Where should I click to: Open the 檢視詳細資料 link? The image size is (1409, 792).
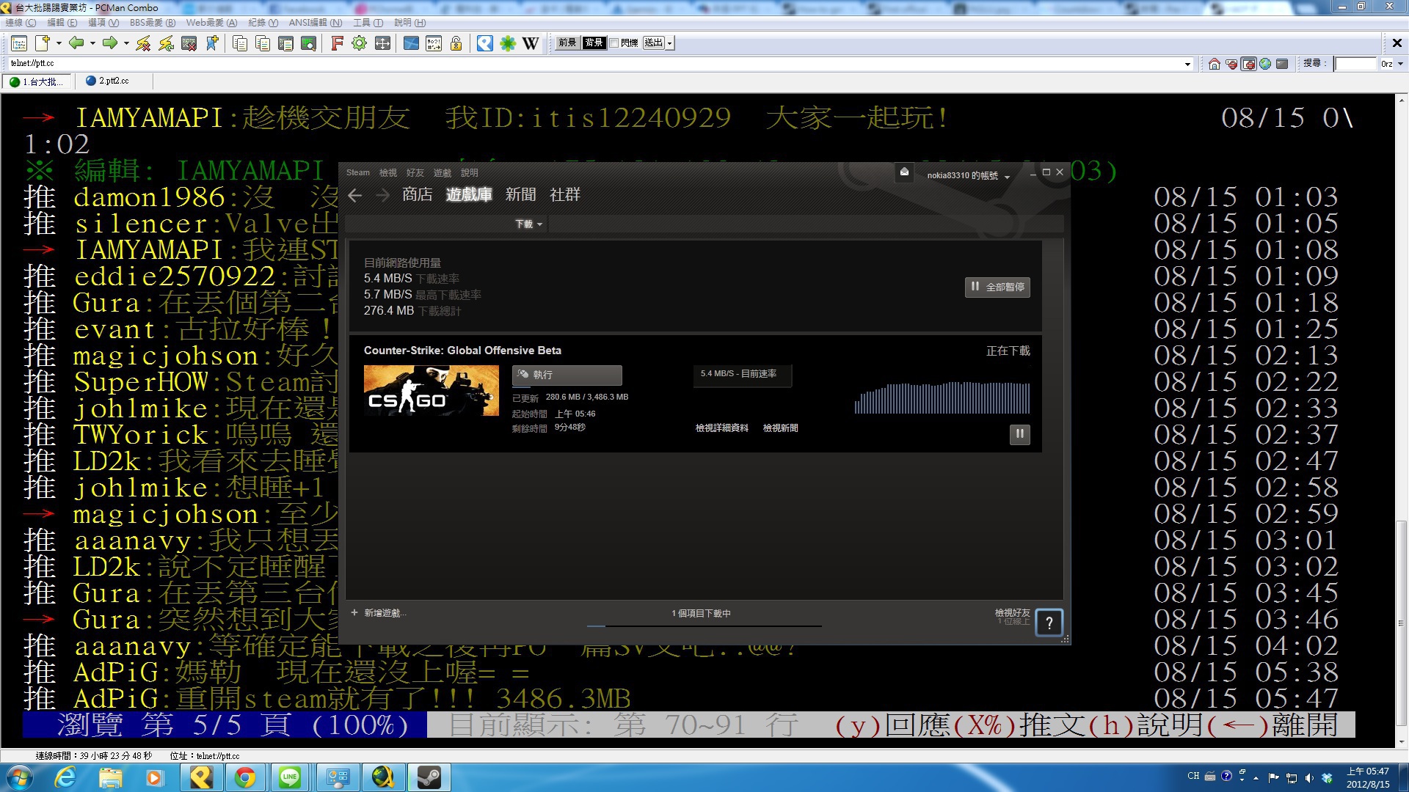coord(722,428)
